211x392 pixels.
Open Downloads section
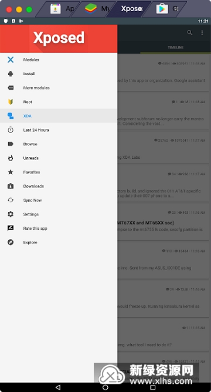point(59,186)
